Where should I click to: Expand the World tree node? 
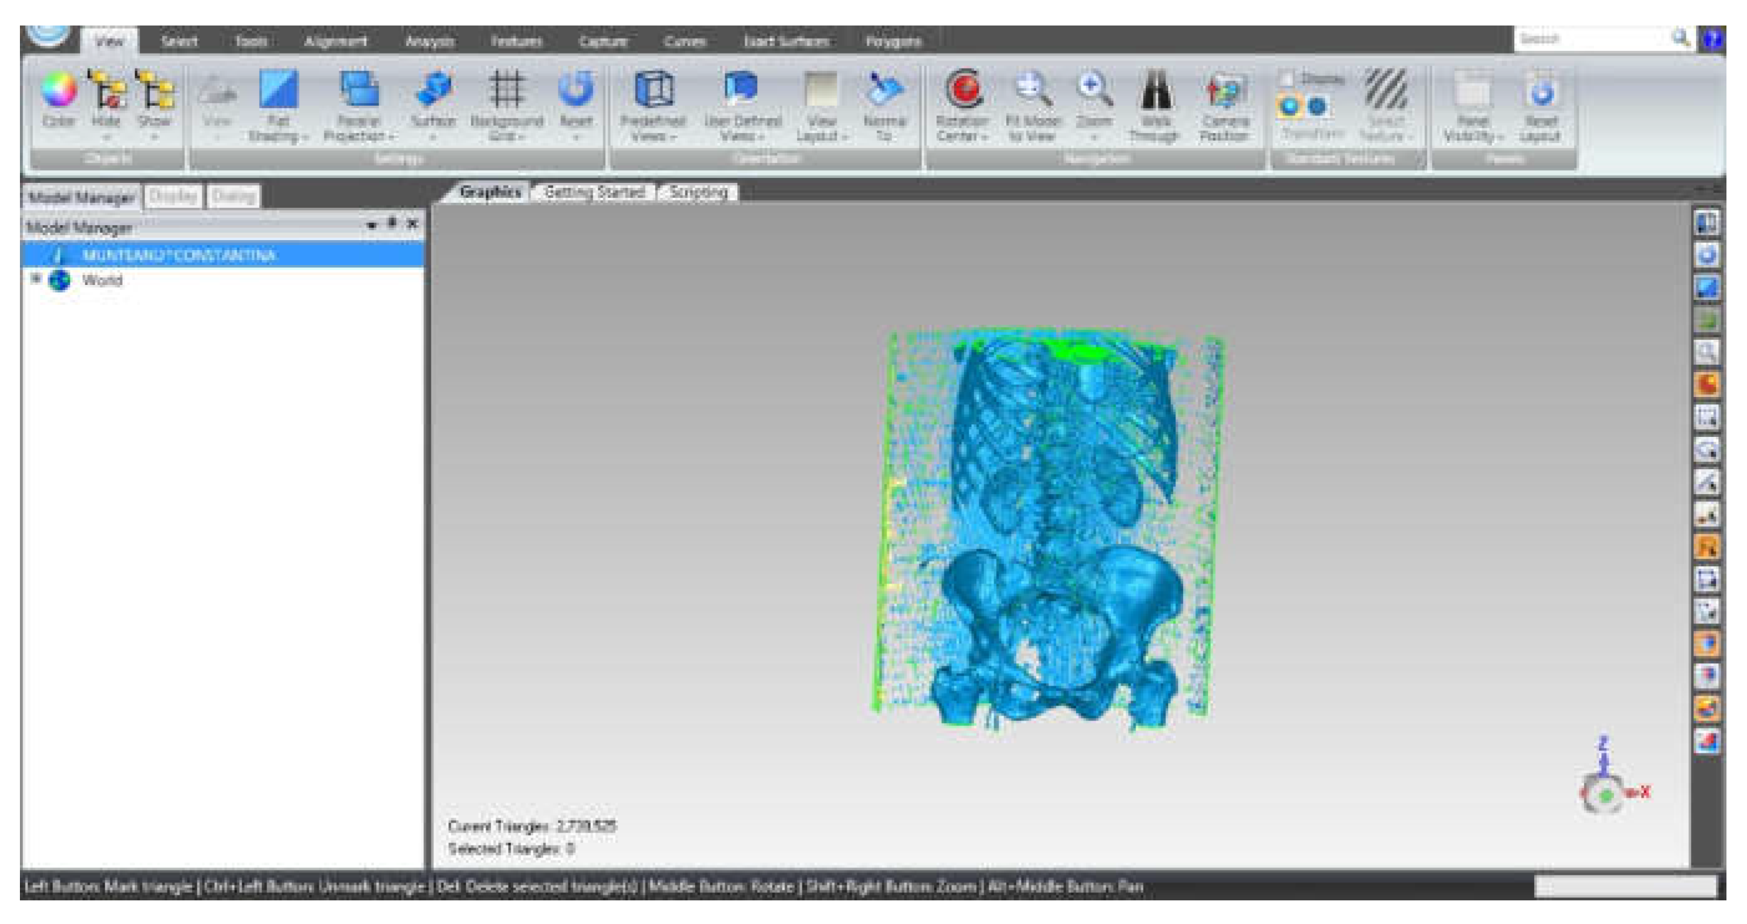(x=36, y=279)
